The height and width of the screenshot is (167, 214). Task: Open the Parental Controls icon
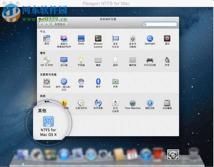[64, 103]
